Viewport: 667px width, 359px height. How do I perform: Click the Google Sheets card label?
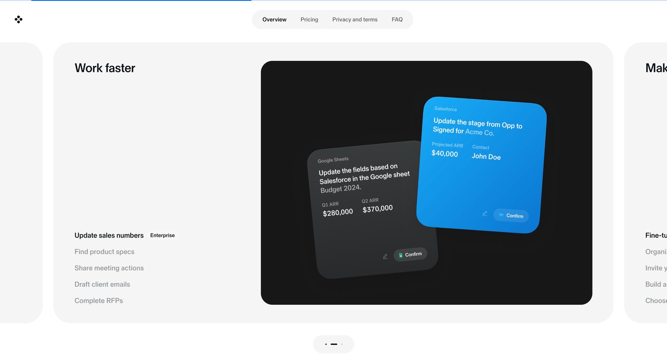pos(333,160)
